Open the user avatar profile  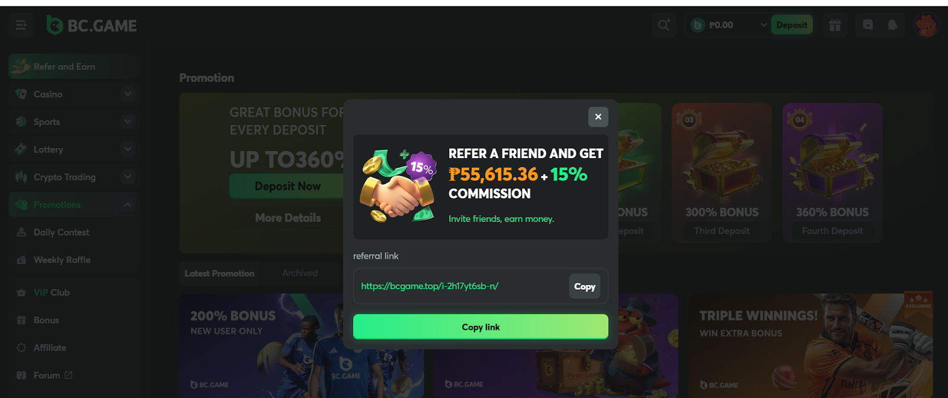click(926, 25)
